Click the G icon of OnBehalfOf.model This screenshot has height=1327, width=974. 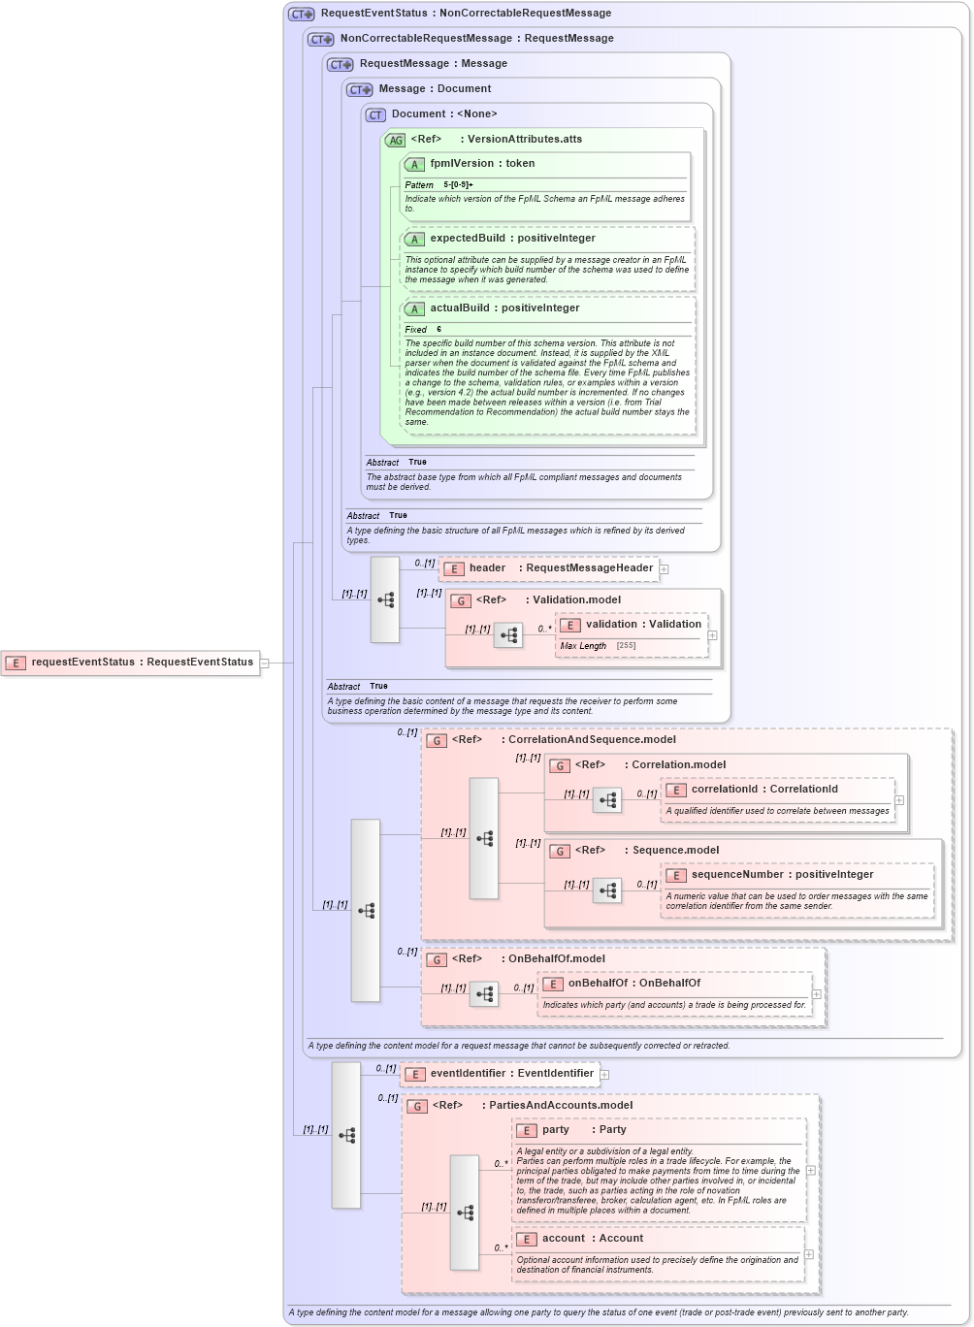[x=437, y=959]
